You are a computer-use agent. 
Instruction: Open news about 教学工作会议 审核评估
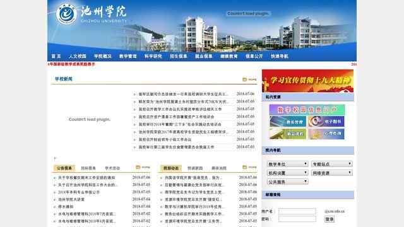tap(180, 109)
